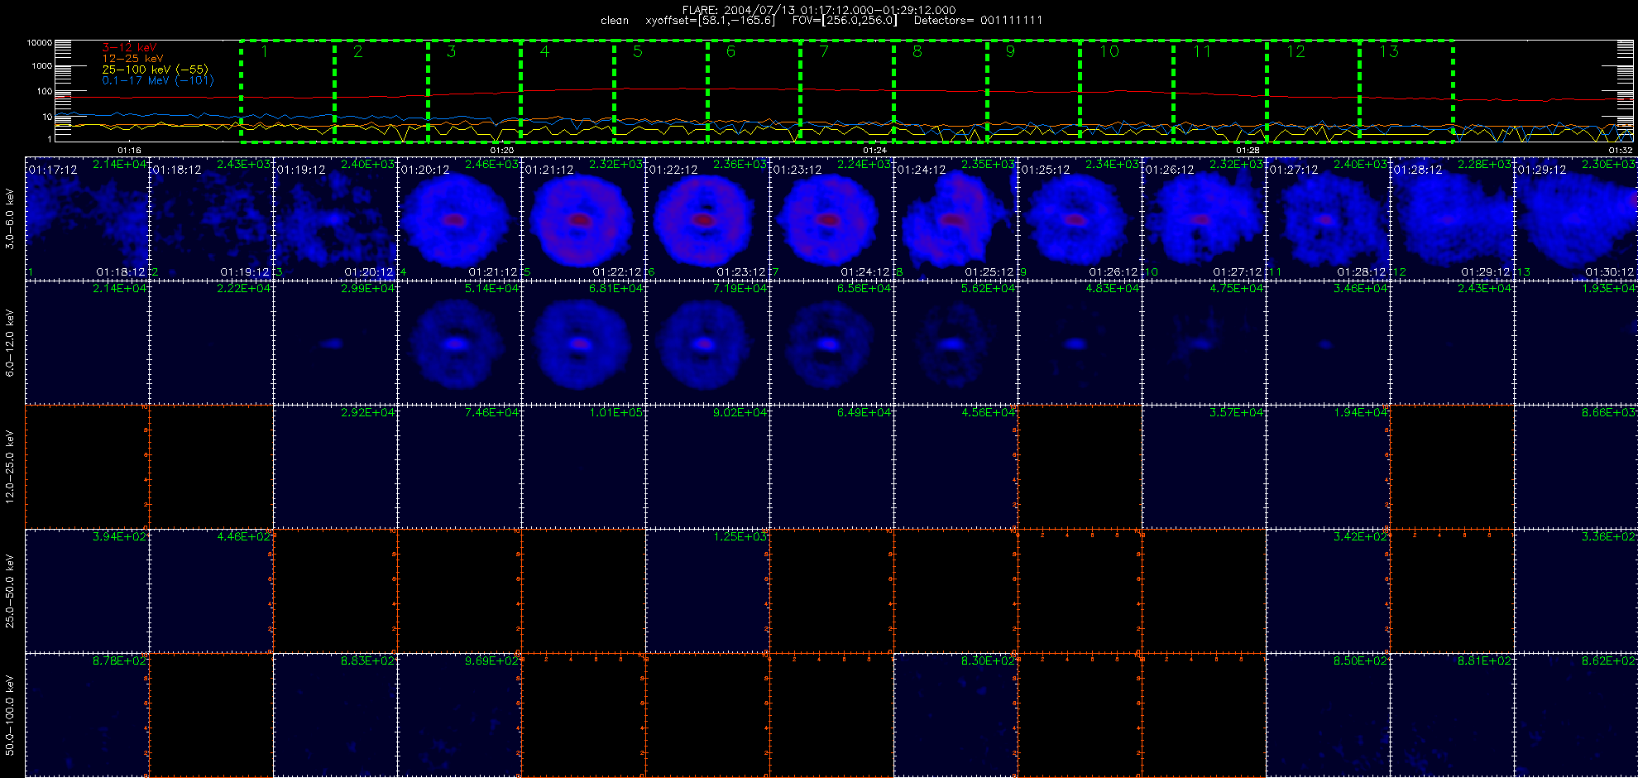Viewport: 1638px width, 778px height.
Task: Click the 3.0-6.0 keV row label
Action: click(x=10, y=219)
